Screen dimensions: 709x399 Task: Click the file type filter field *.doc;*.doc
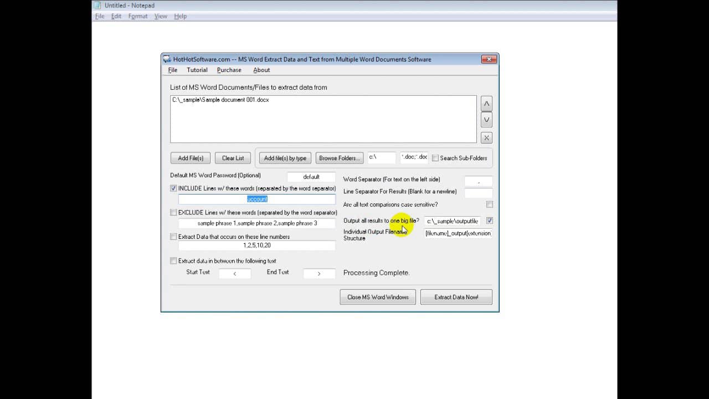tap(414, 157)
